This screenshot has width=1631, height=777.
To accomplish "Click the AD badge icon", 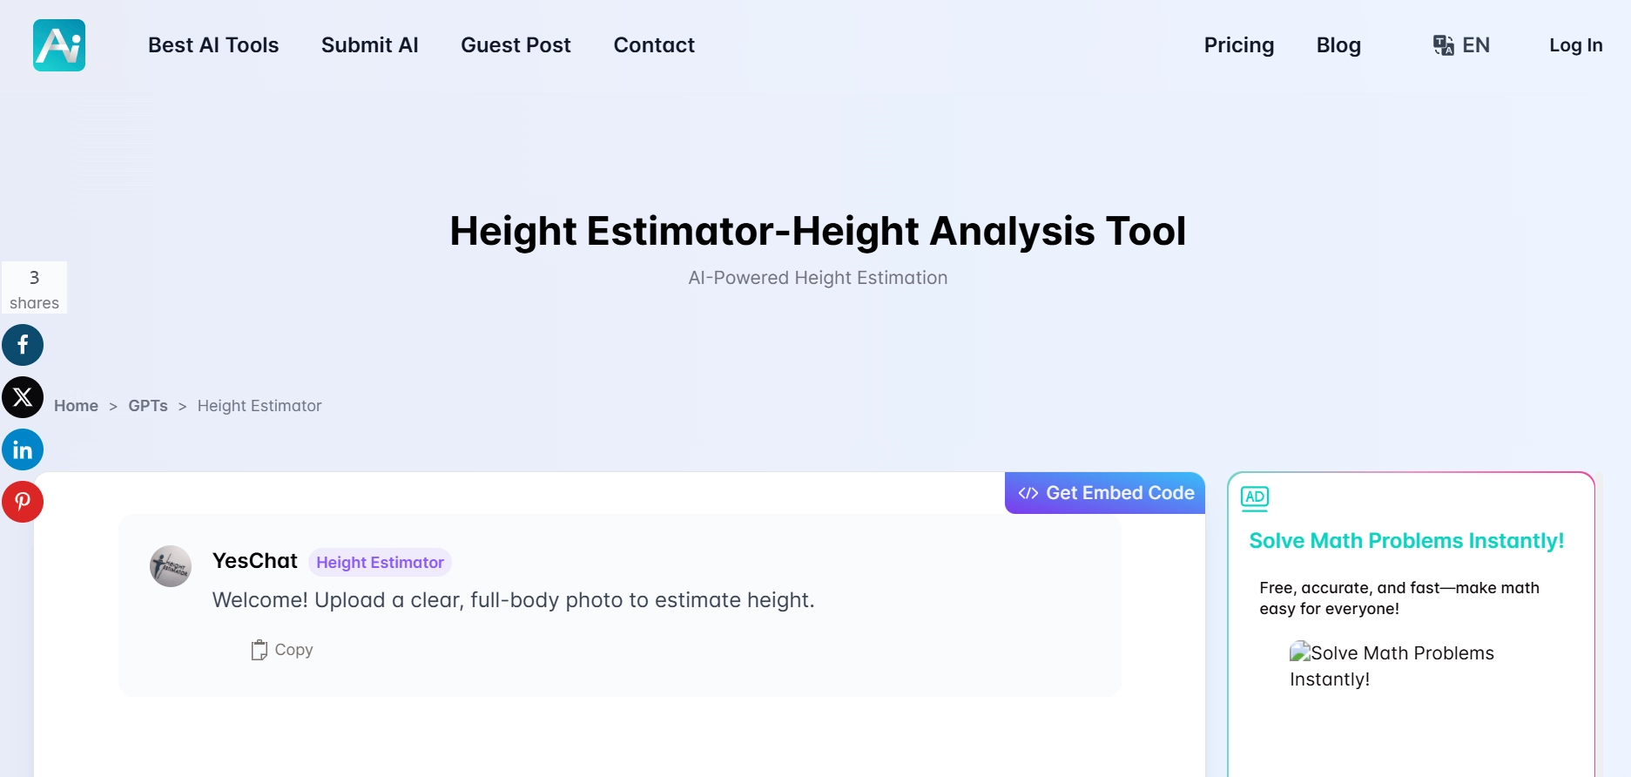I will click(x=1255, y=497).
